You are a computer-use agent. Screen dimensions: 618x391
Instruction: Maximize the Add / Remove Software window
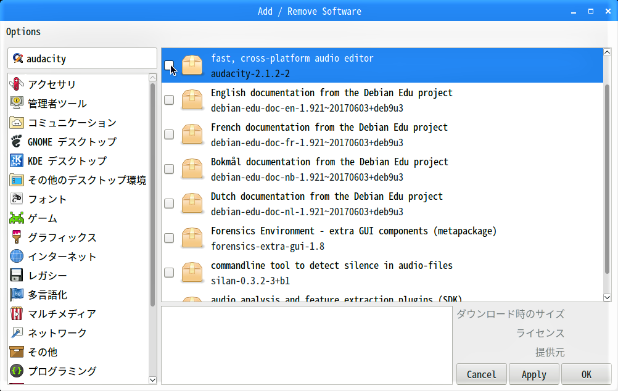(x=591, y=11)
